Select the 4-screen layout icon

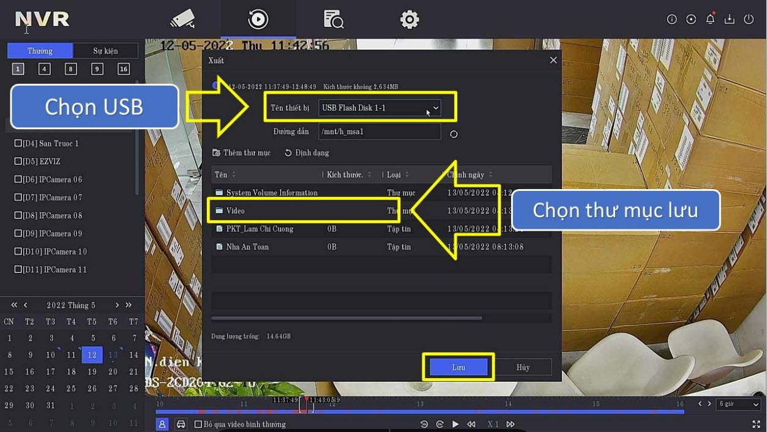(x=44, y=69)
